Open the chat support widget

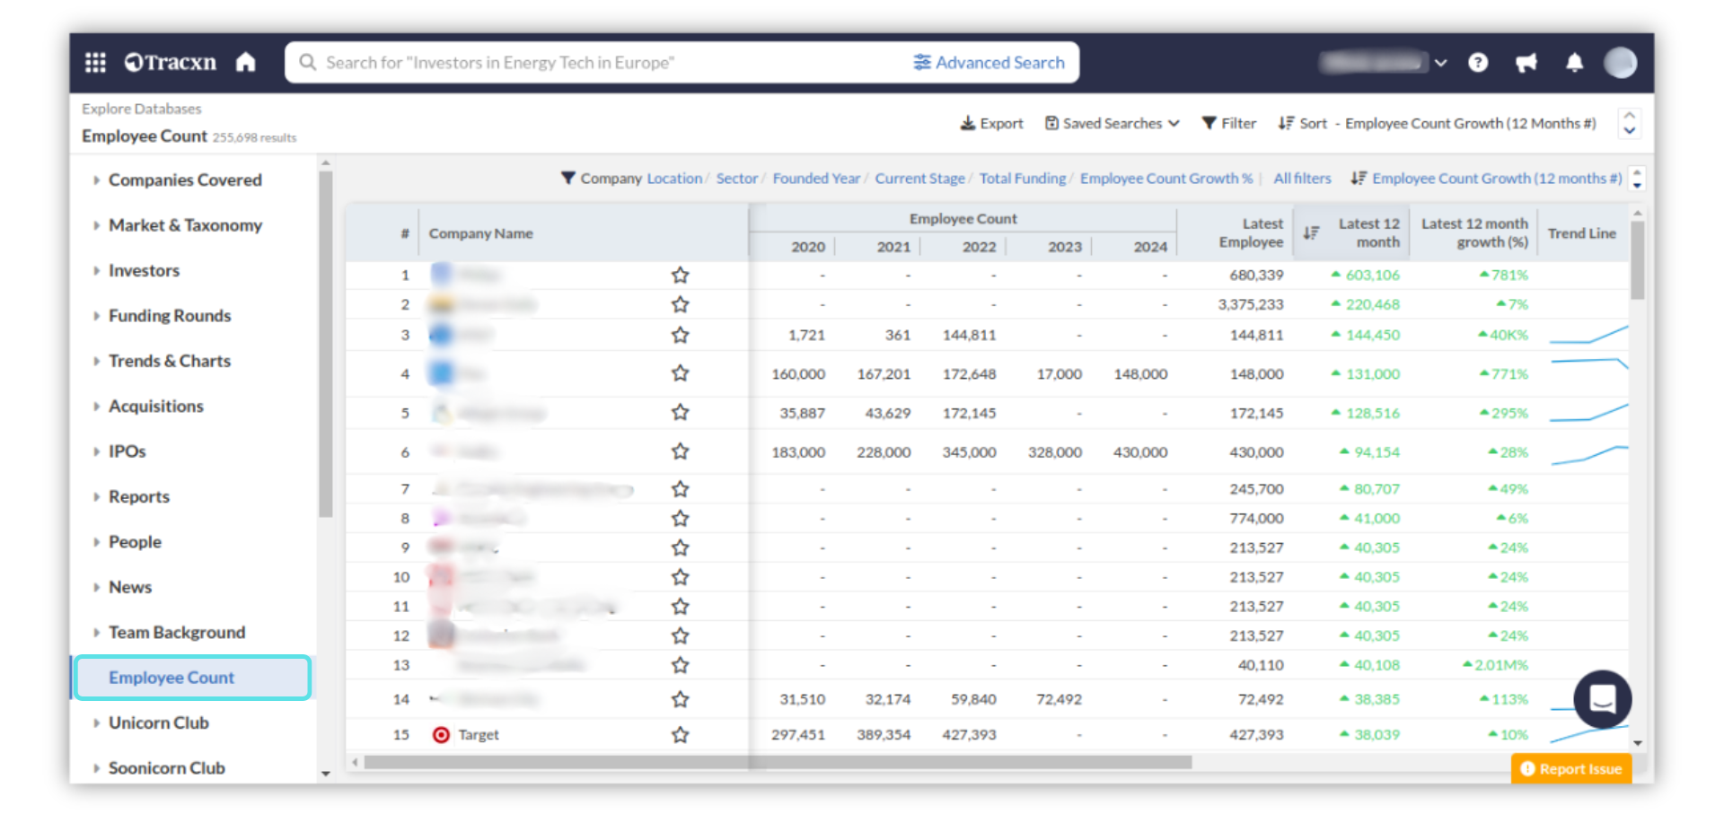pos(1602,698)
